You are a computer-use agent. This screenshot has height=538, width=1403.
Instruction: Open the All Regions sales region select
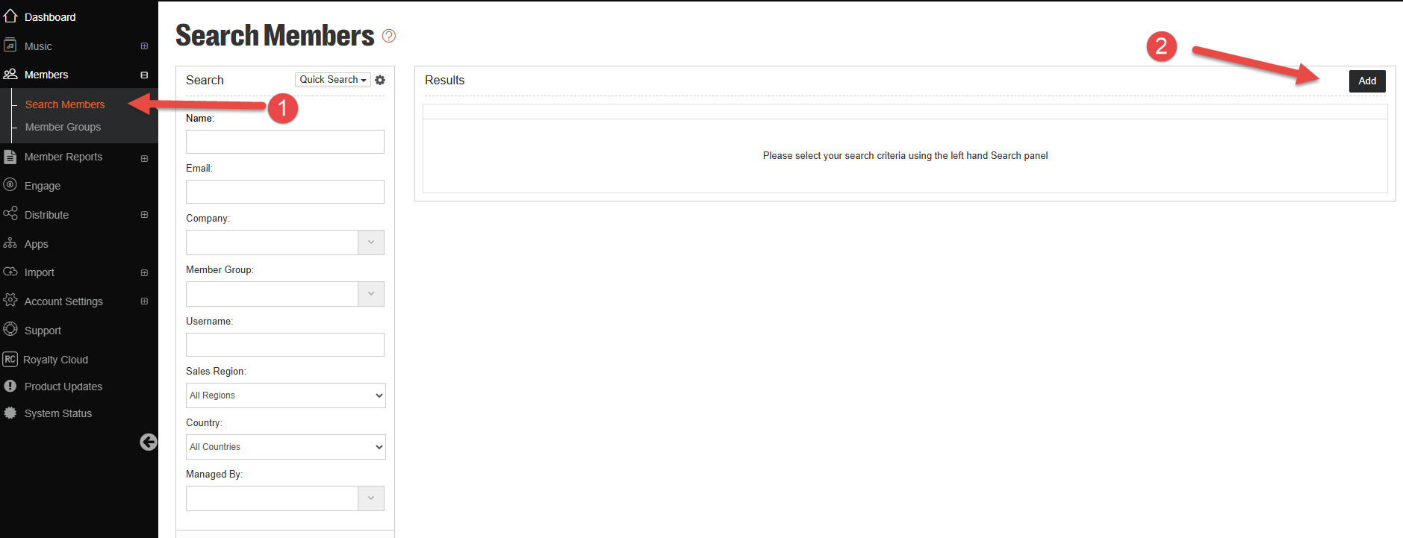tap(286, 395)
